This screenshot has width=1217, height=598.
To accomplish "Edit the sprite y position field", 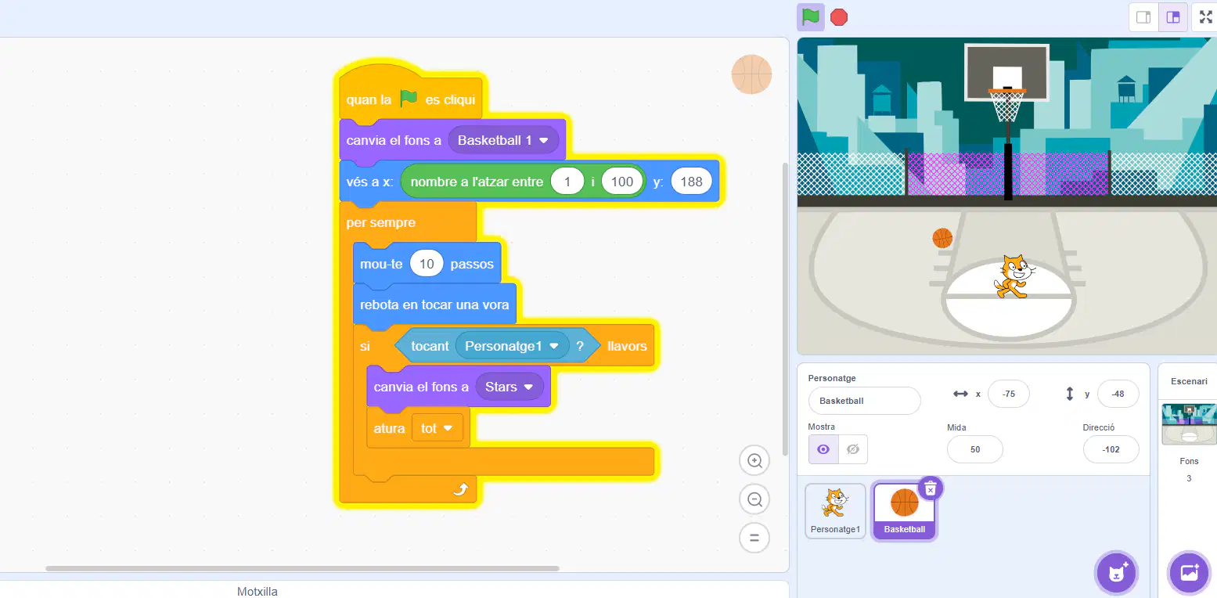I will tap(1118, 394).
